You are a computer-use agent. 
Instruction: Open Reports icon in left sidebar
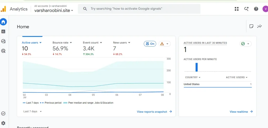[3, 32]
